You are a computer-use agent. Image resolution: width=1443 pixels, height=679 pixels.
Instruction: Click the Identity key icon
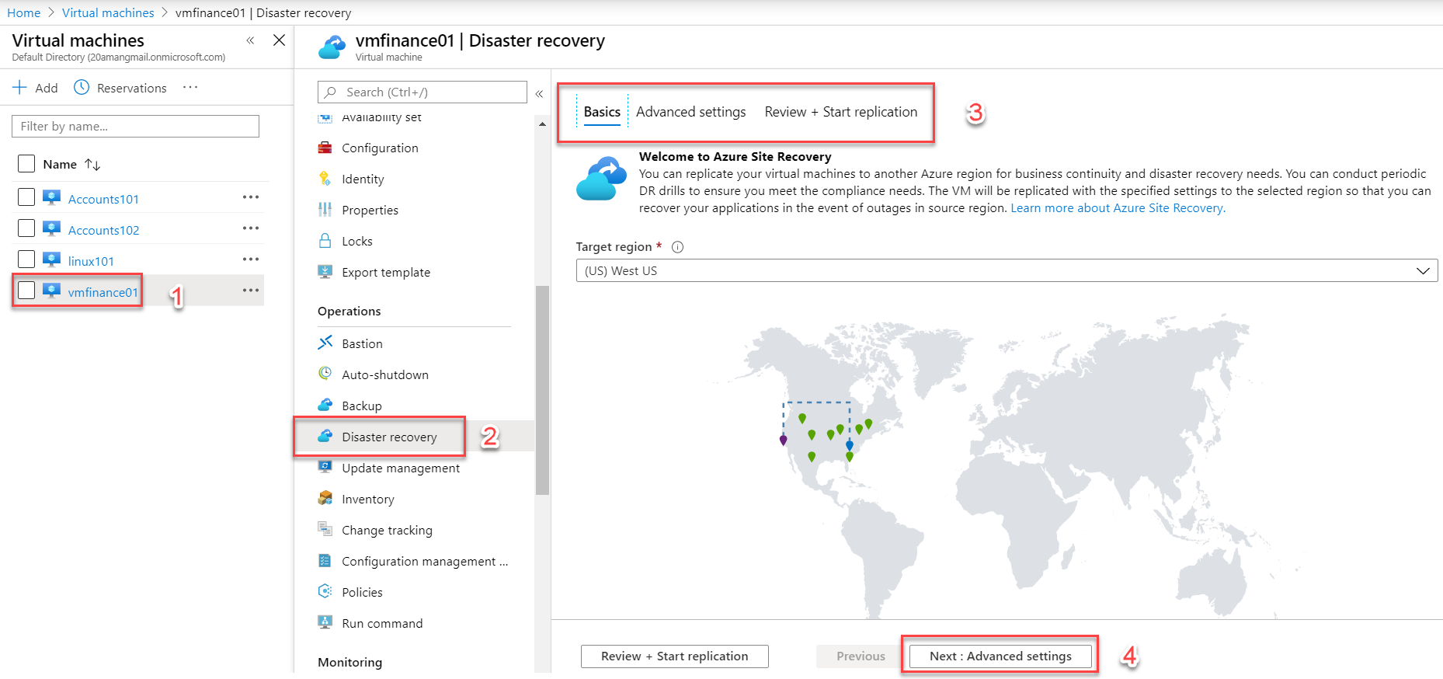325,179
